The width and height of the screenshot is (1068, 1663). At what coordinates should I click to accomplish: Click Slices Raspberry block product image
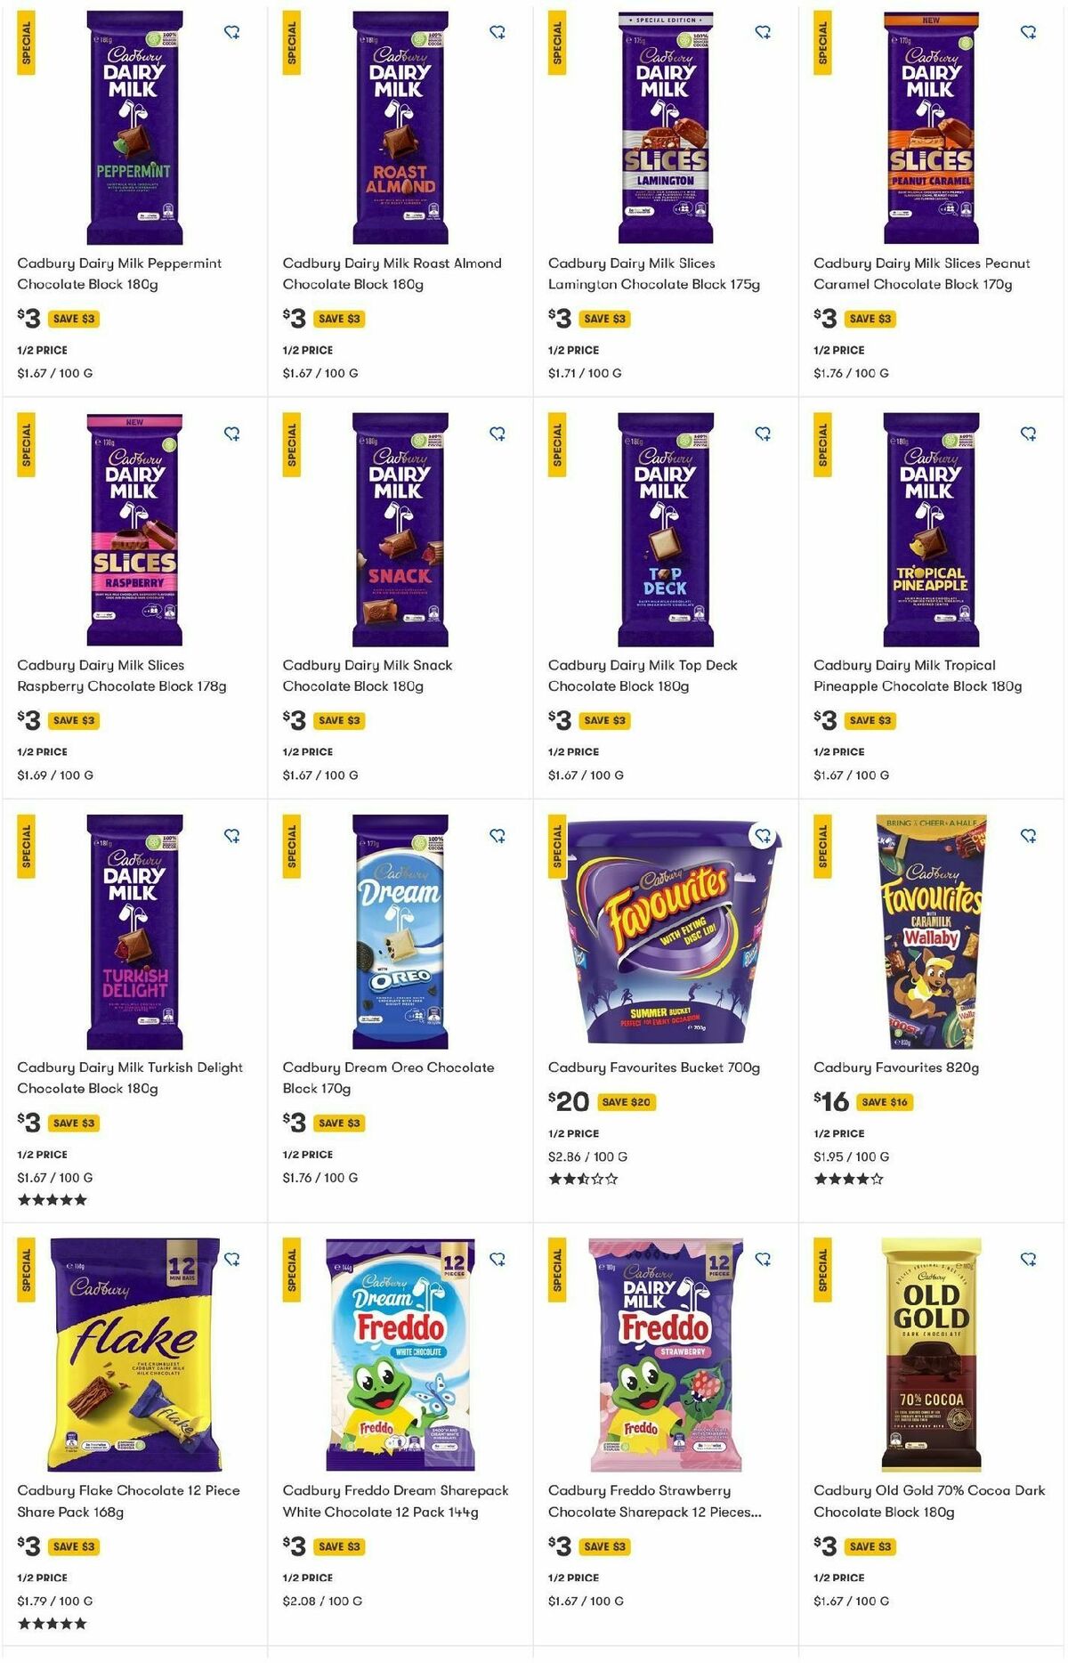pos(134,530)
